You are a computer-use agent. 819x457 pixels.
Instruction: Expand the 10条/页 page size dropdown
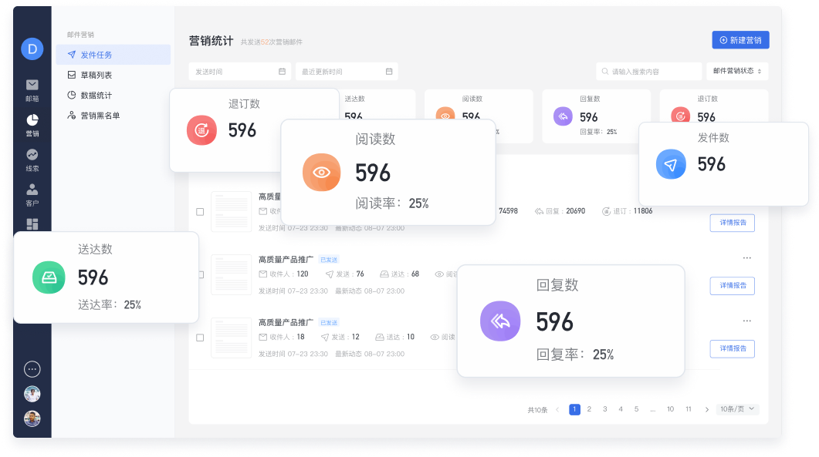pos(737,409)
